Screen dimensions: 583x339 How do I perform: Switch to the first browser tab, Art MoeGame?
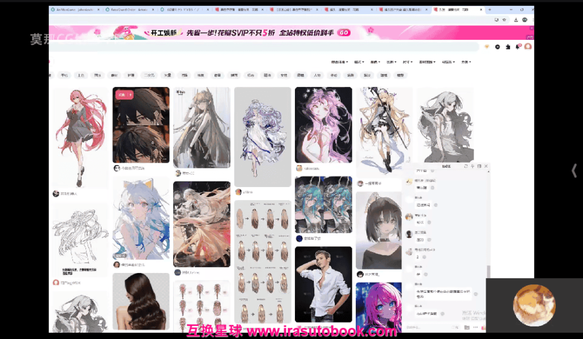click(x=75, y=10)
